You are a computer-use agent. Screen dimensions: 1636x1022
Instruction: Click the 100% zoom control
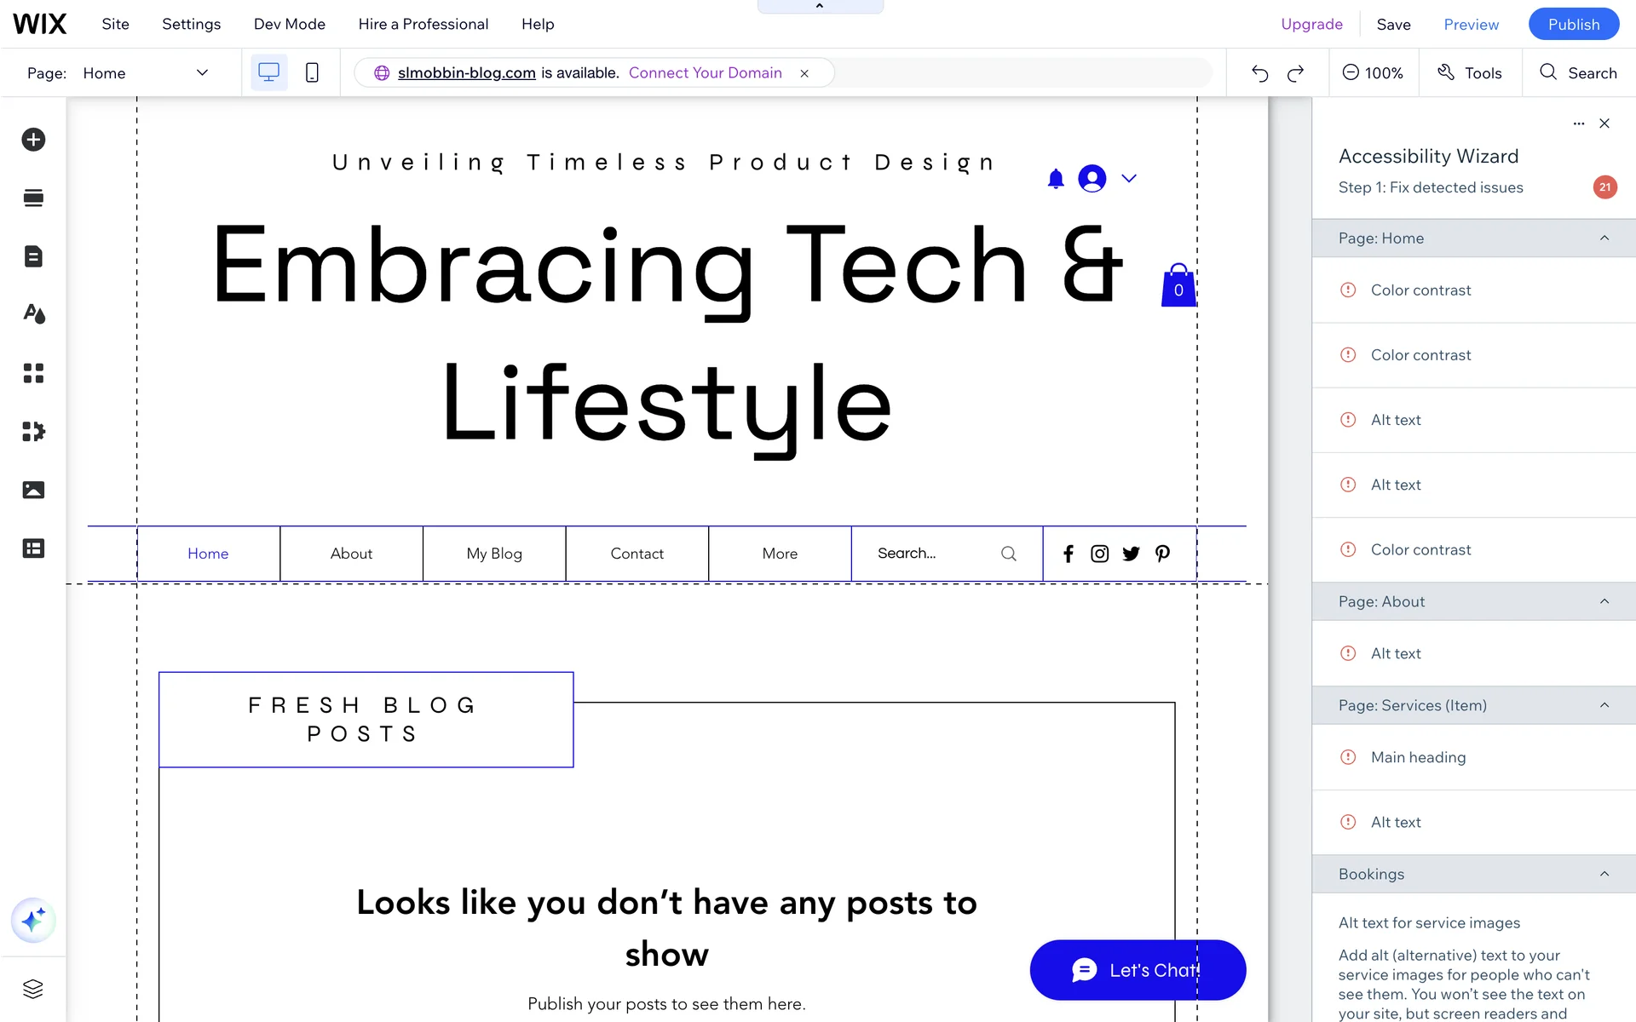click(x=1373, y=73)
